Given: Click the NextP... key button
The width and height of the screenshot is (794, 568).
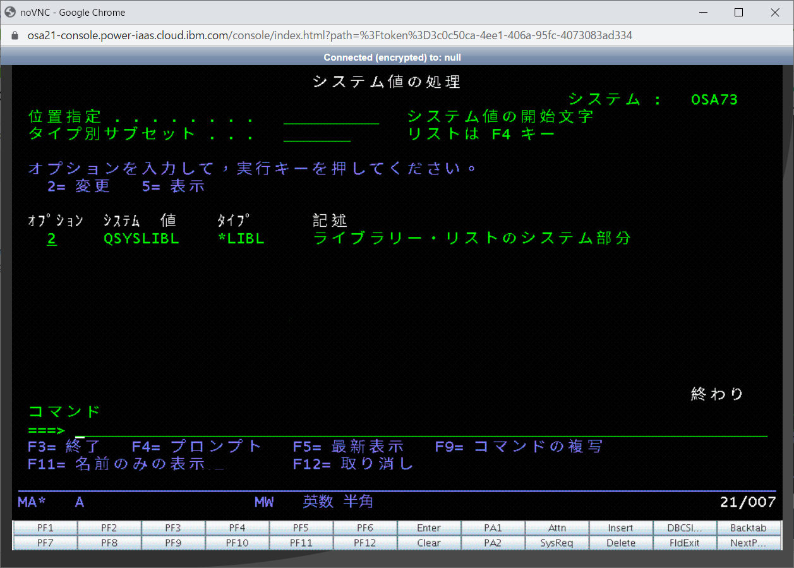Looking at the screenshot, I should (x=749, y=543).
